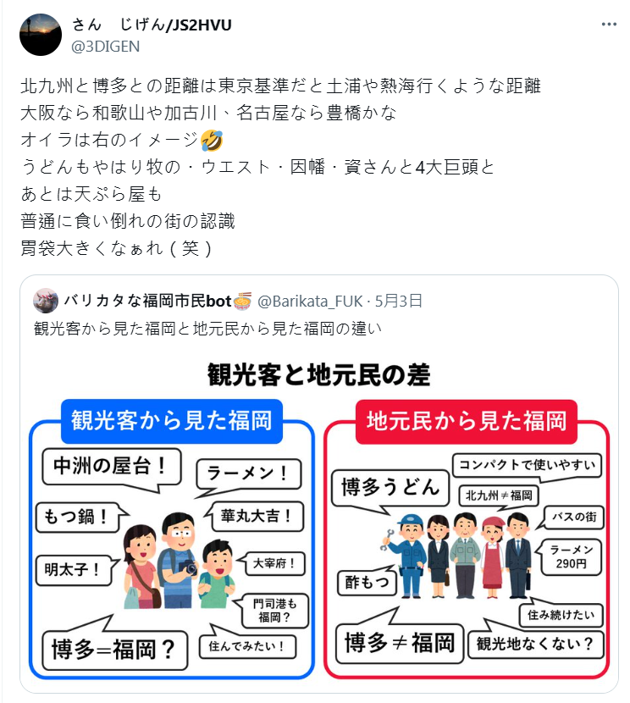Open the quoted tweet caption about 観光客
630x703 pixels.
208,329
